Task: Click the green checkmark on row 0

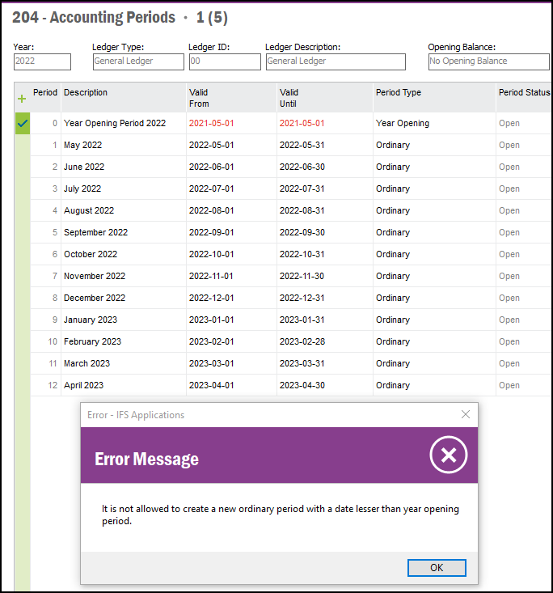Action: click(23, 123)
